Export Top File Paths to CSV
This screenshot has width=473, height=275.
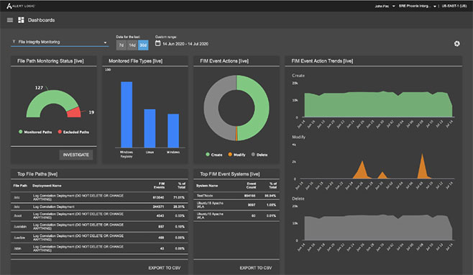point(165,268)
